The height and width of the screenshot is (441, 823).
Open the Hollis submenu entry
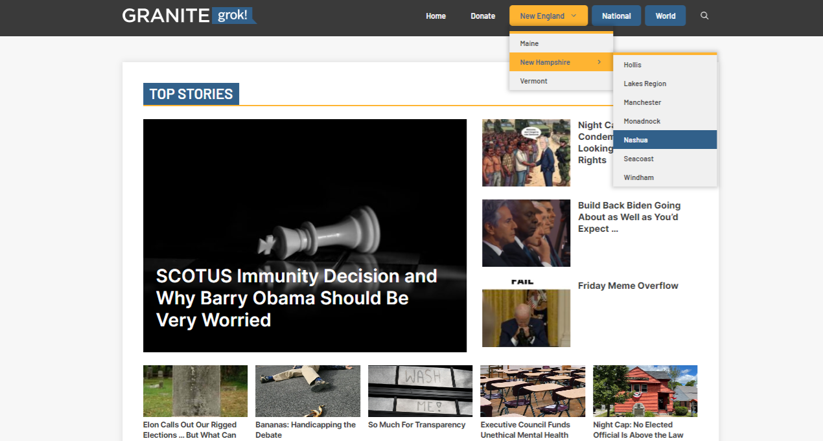click(632, 65)
